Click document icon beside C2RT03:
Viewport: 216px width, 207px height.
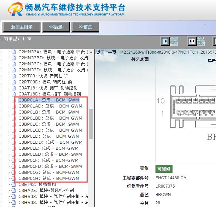click(13, 76)
